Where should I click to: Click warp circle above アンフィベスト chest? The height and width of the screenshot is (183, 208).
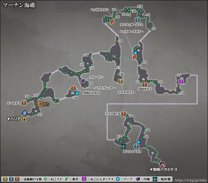pyautogui.click(x=139, y=142)
